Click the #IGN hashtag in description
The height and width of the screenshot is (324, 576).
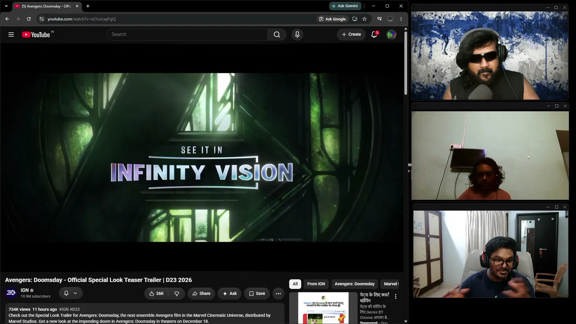[63, 310]
